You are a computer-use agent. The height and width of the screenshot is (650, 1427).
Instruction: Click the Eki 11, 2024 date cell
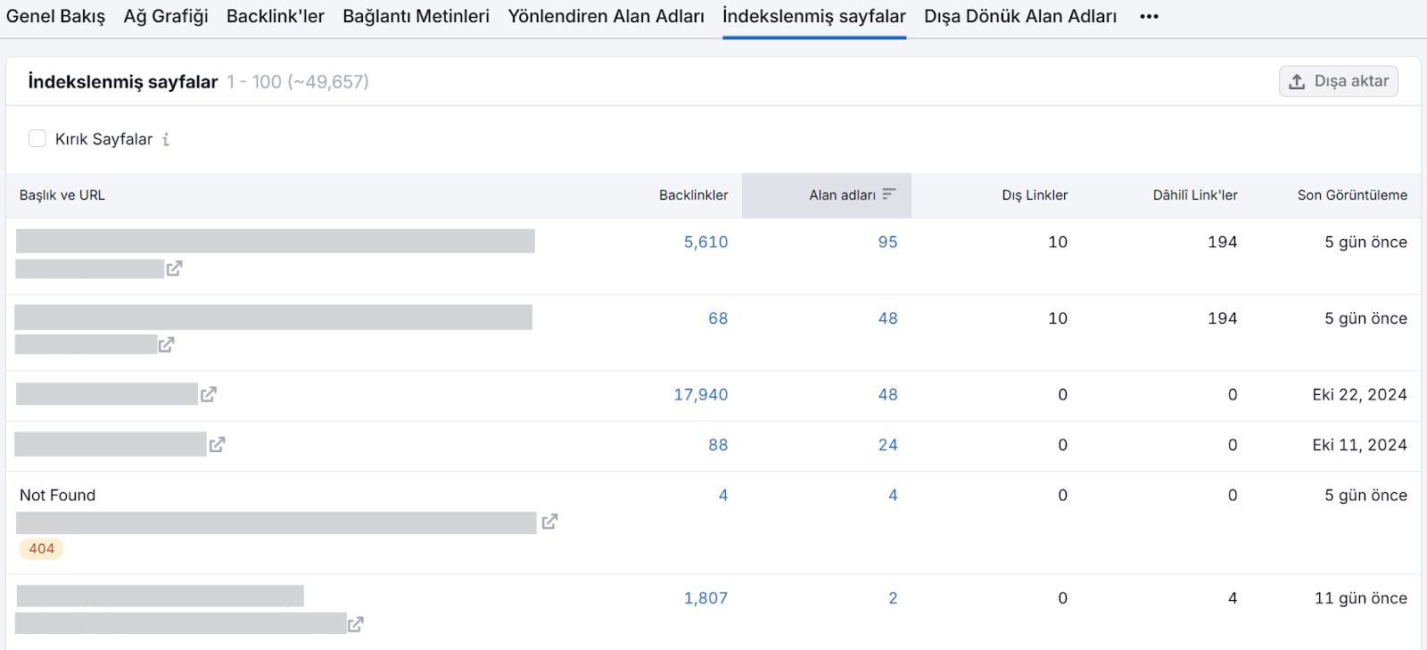1359,445
